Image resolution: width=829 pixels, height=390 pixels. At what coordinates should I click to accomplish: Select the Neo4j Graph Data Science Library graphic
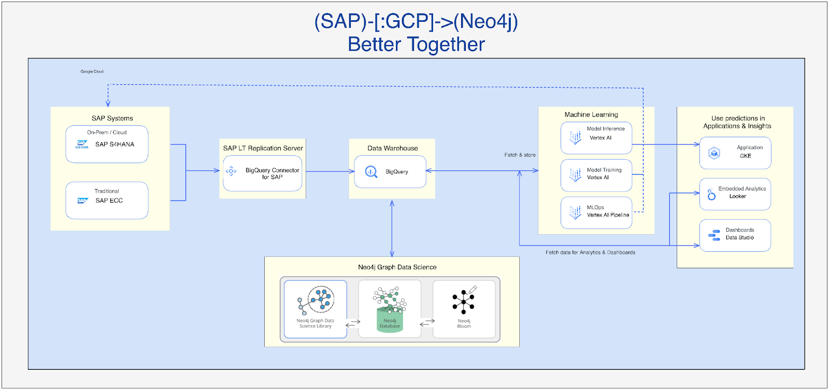pyautogui.click(x=316, y=301)
